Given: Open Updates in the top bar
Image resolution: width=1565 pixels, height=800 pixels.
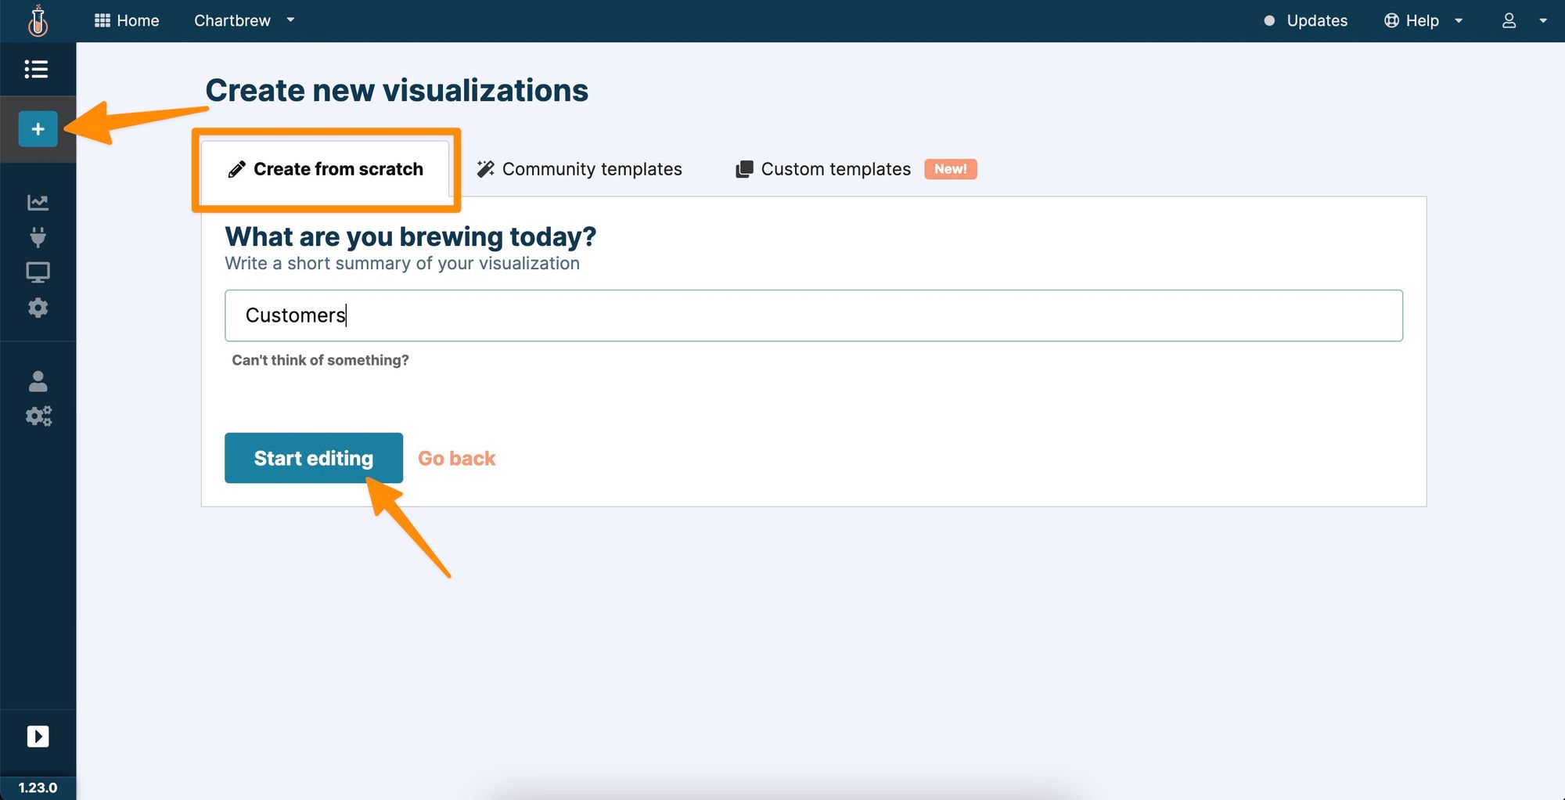Looking at the screenshot, I should click(x=1306, y=21).
